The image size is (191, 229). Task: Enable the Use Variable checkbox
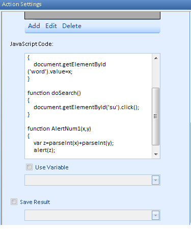29,167
